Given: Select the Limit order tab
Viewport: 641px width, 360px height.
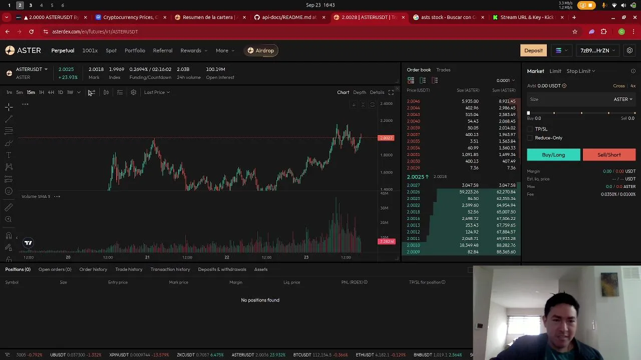Looking at the screenshot, I should [x=555, y=71].
